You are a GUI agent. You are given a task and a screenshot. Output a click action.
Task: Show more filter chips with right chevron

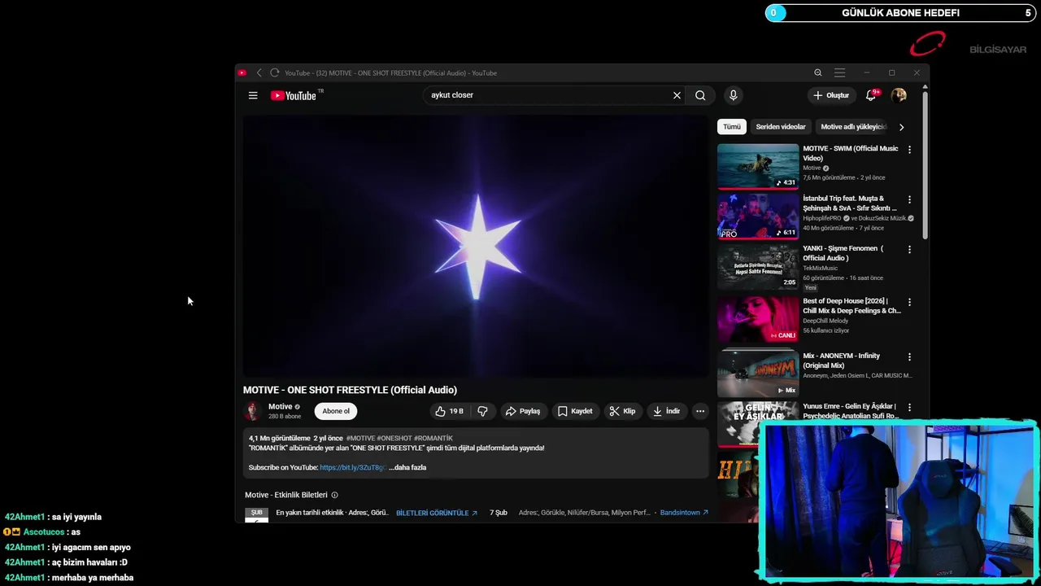tap(901, 127)
